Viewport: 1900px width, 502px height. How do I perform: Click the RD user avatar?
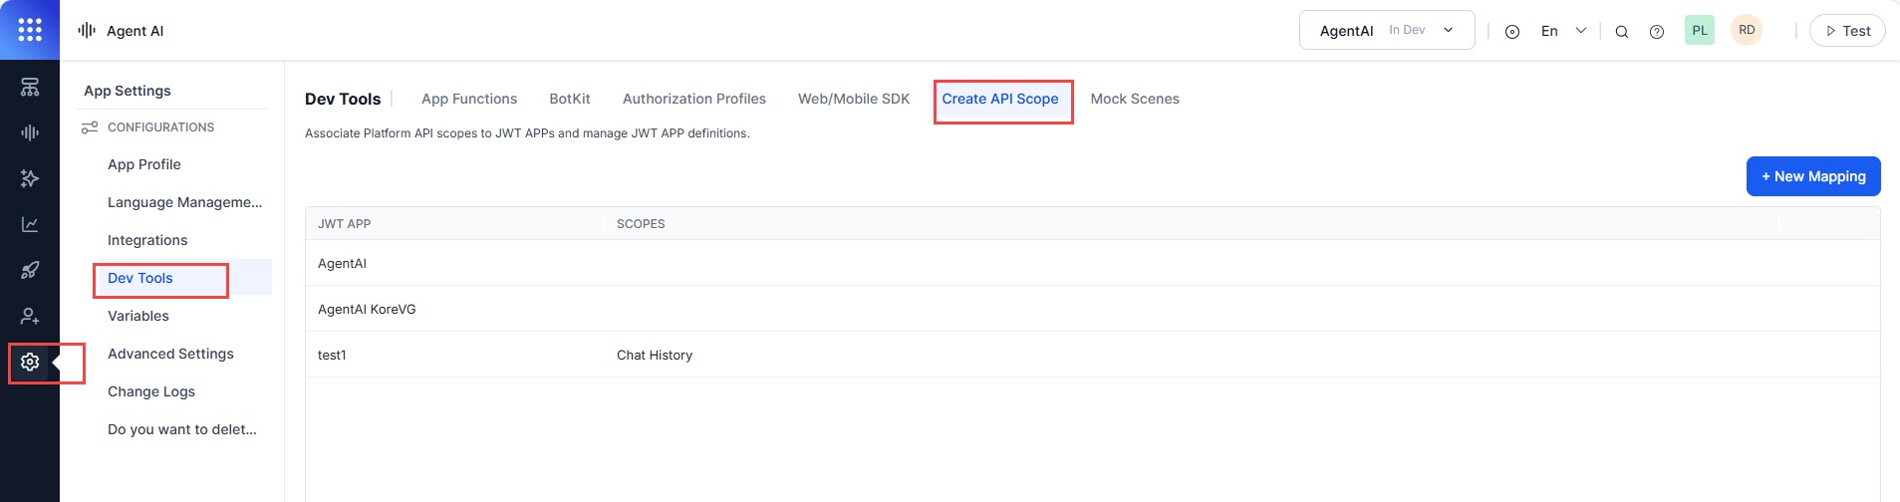click(1746, 31)
